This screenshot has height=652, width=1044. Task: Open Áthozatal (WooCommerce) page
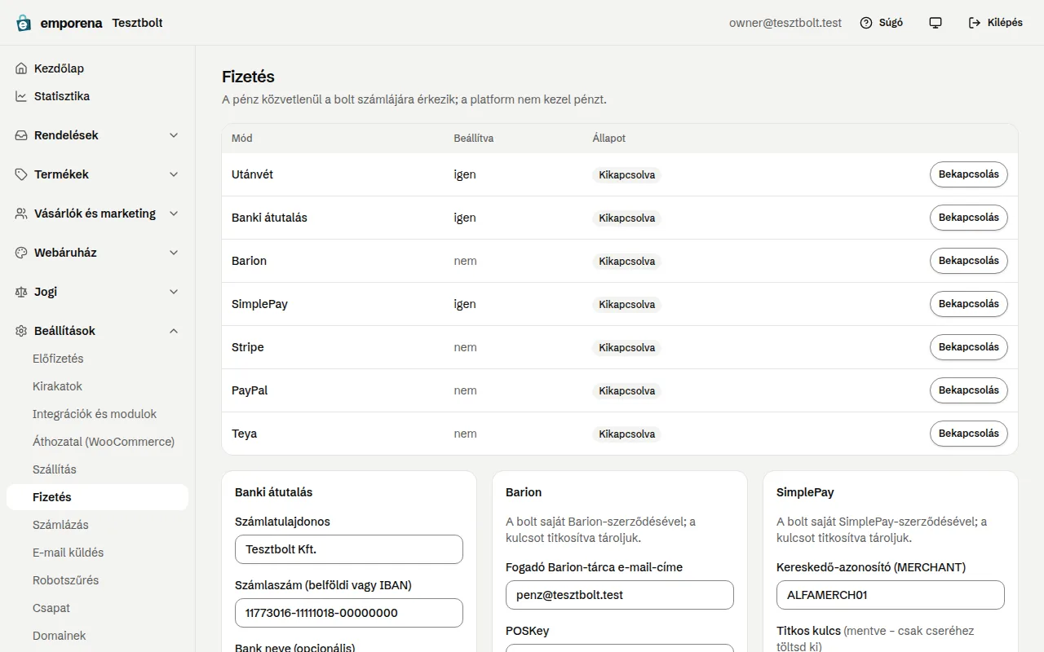click(x=97, y=442)
